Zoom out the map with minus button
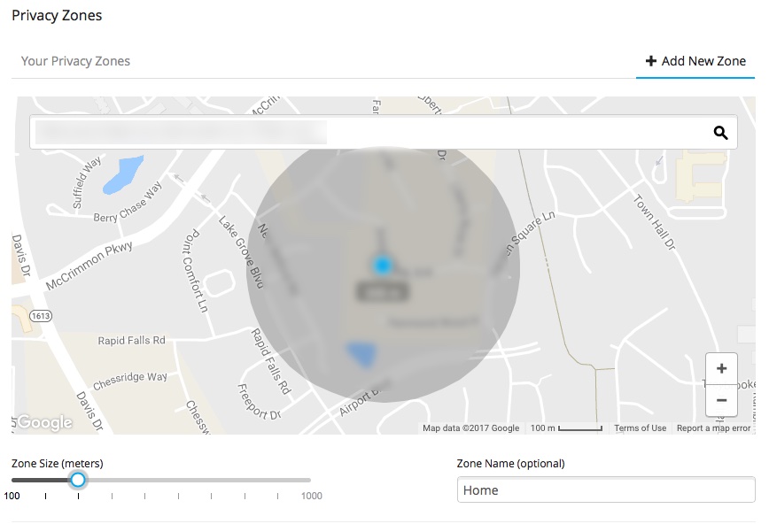Image resolution: width=769 pixels, height=524 pixels. tap(721, 400)
